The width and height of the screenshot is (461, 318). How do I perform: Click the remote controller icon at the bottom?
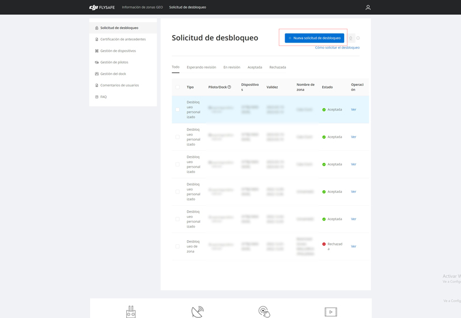coord(131,312)
